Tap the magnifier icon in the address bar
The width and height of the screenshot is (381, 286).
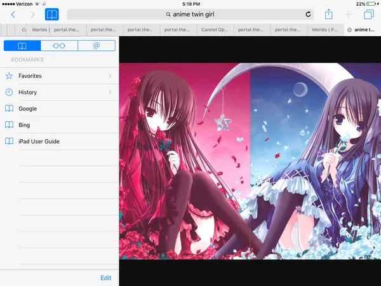[168, 15]
